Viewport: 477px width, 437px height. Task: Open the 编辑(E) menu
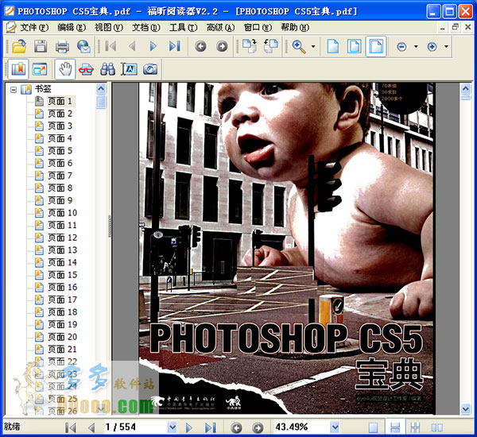point(72,28)
